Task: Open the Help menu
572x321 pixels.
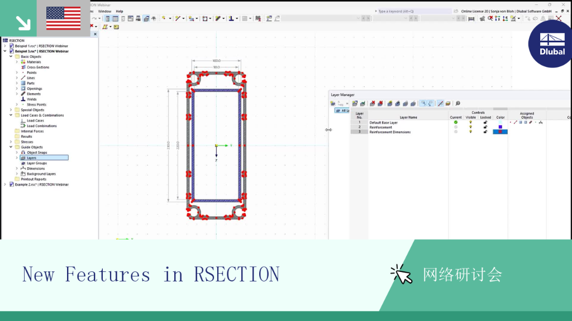Action: pos(120,11)
